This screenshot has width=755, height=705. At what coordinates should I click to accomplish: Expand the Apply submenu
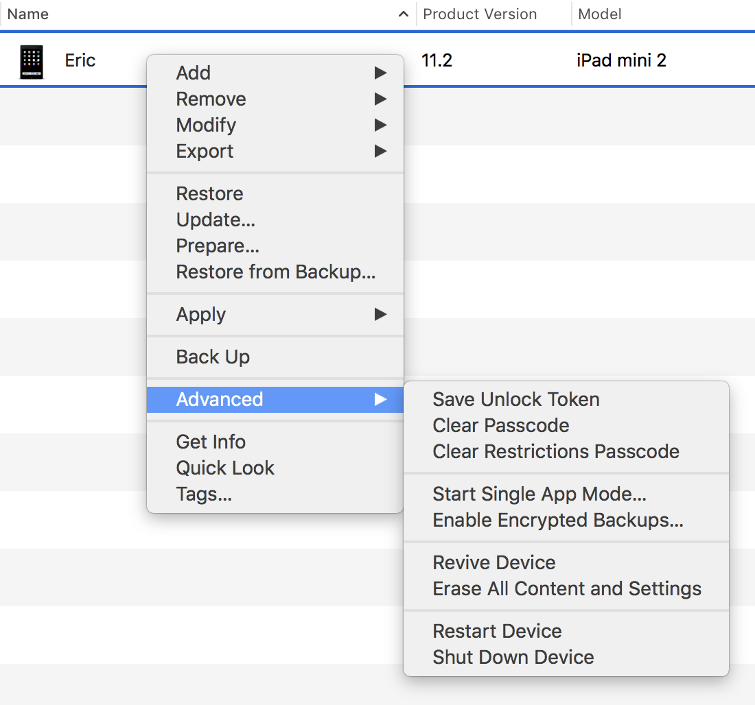click(x=275, y=315)
